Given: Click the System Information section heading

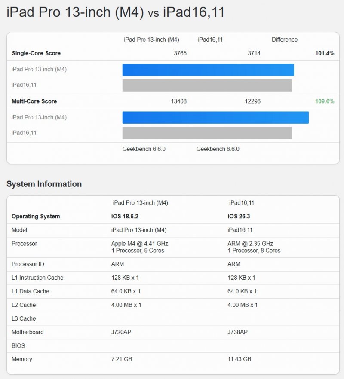Looking at the screenshot, I should (x=44, y=184).
